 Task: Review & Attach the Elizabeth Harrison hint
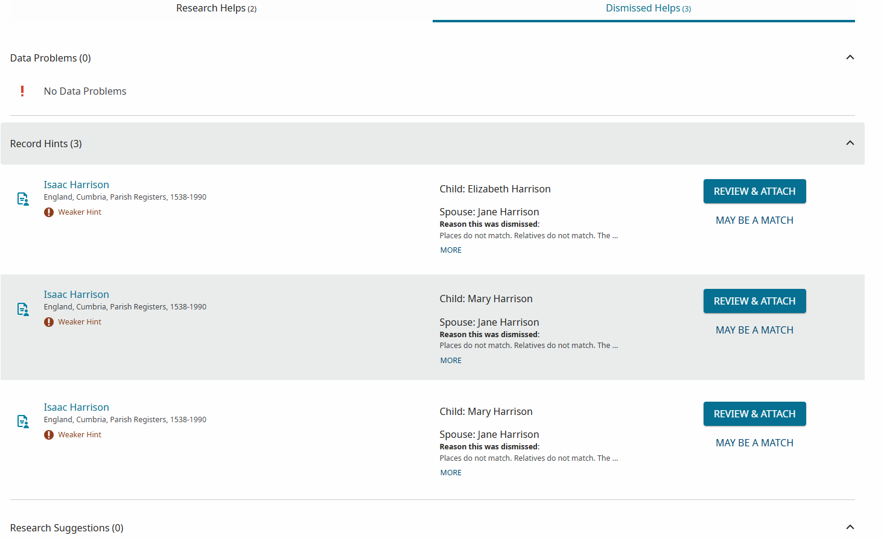(x=754, y=191)
